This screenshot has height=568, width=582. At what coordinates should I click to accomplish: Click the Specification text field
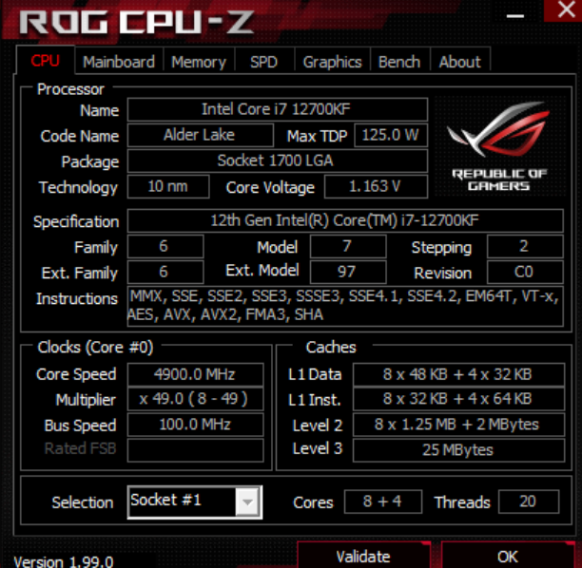pos(345,220)
